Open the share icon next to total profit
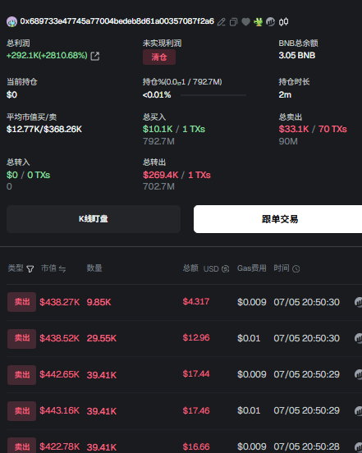362x453 pixels. (x=95, y=56)
